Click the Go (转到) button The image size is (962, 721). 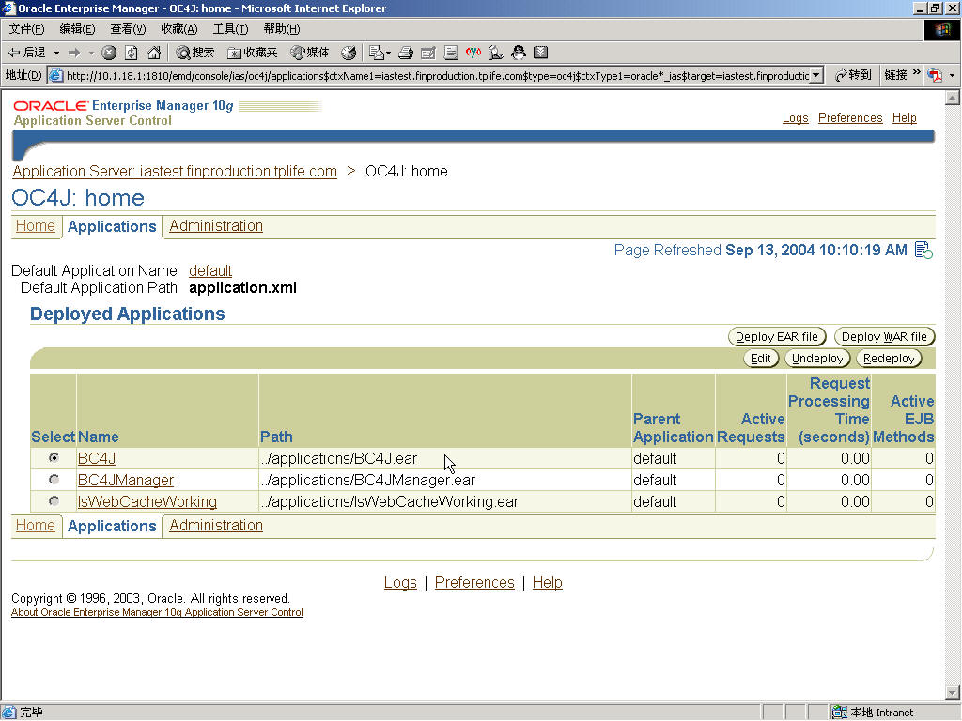pos(853,75)
